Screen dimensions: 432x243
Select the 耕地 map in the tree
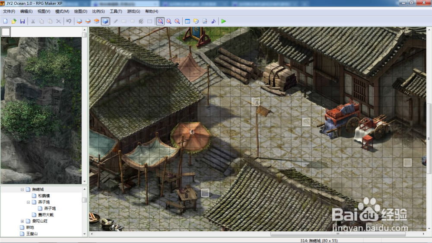tap(30, 227)
